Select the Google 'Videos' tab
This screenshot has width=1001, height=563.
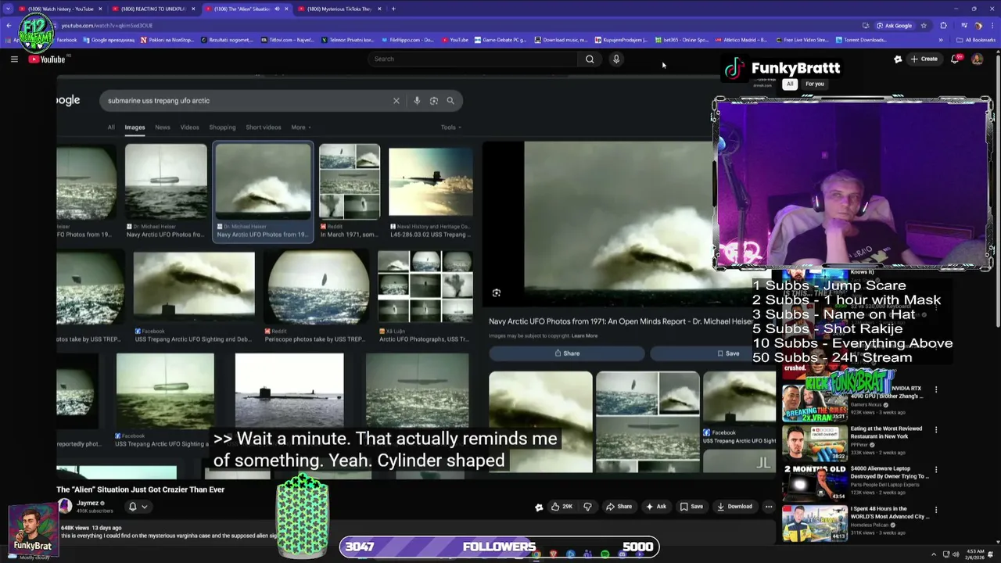(190, 127)
